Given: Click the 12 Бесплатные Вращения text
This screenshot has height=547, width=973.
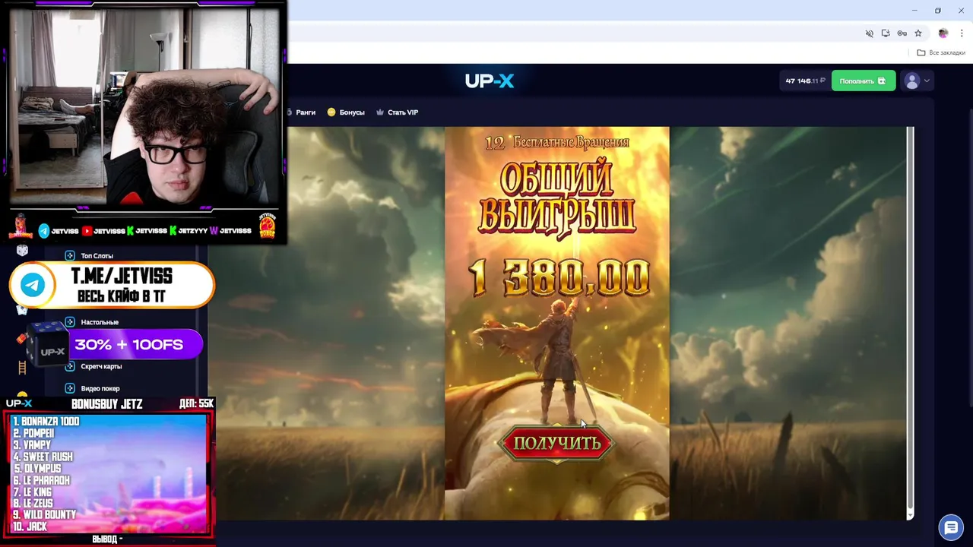Looking at the screenshot, I should (557, 142).
